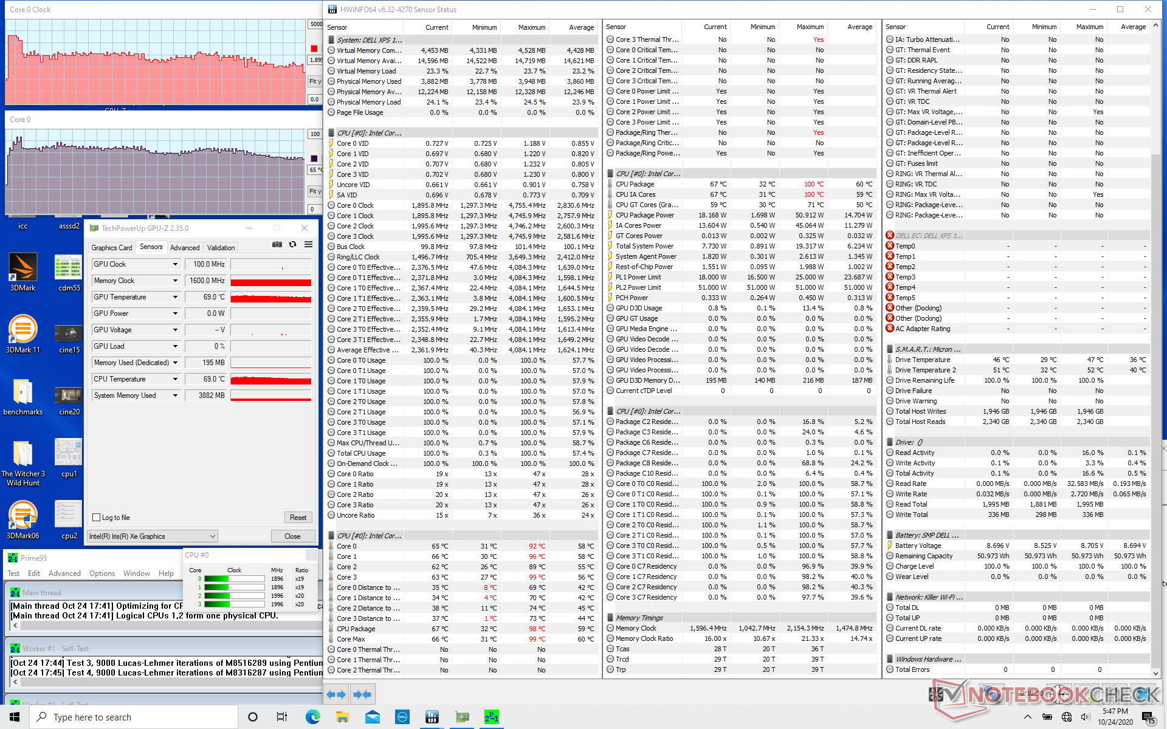This screenshot has width=1167, height=729.
Task: Expand the Memory Clock sensor dropdown
Action: (175, 281)
